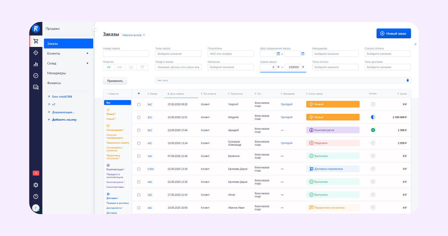Toggle the VIP mark filter
448x236 pixels.
109,67
